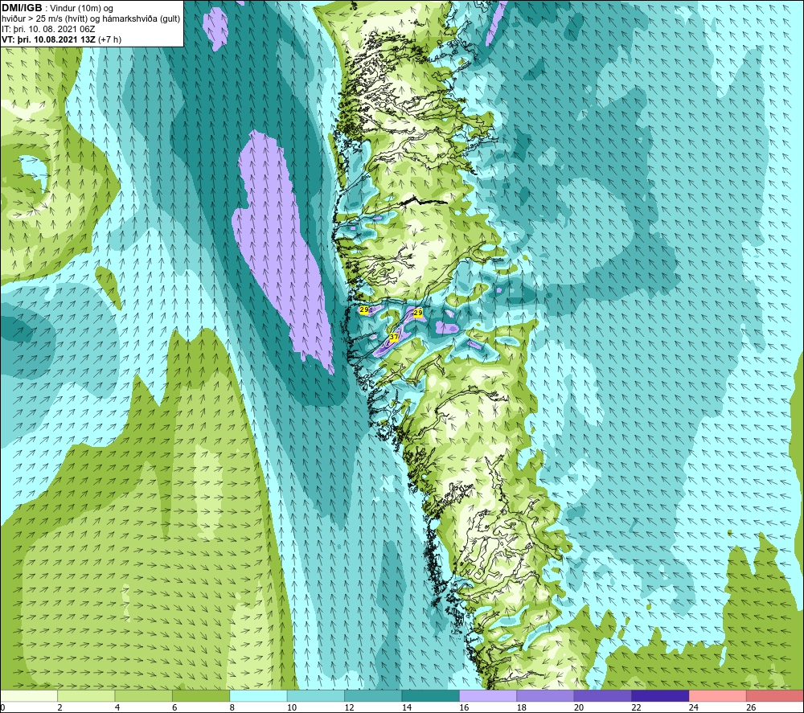The image size is (804, 713).
Task: Click the 24–26 m/s light pink legend swatch
Action: point(718,695)
